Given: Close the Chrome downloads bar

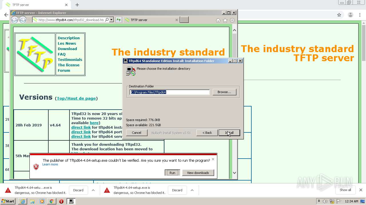Looking at the screenshot, I should coord(361,190).
